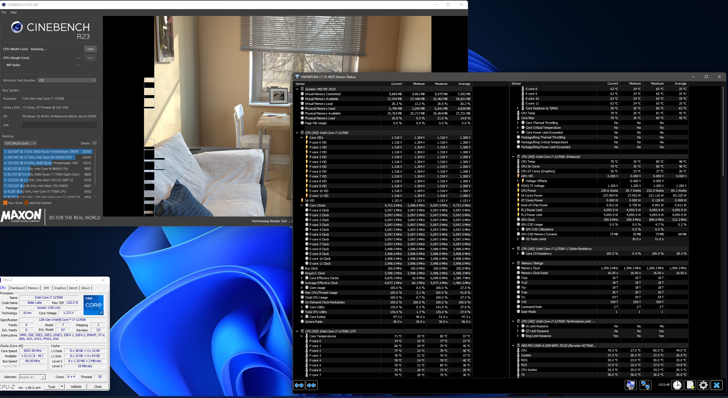
Task: Click the HWiNFO collapse columns arrows icon
Action: (311, 385)
